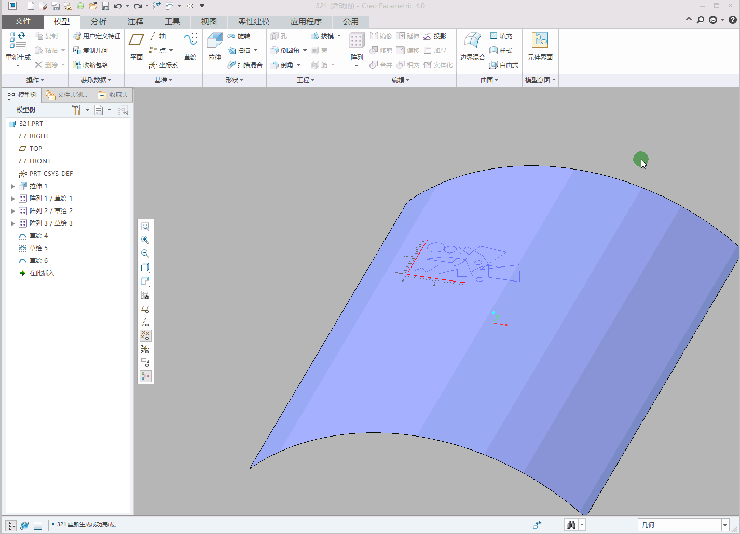The width and height of the screenshot is (740, 534).
Task: Click the Refit view icon in graphics toolbar
Action: (145, 227)
